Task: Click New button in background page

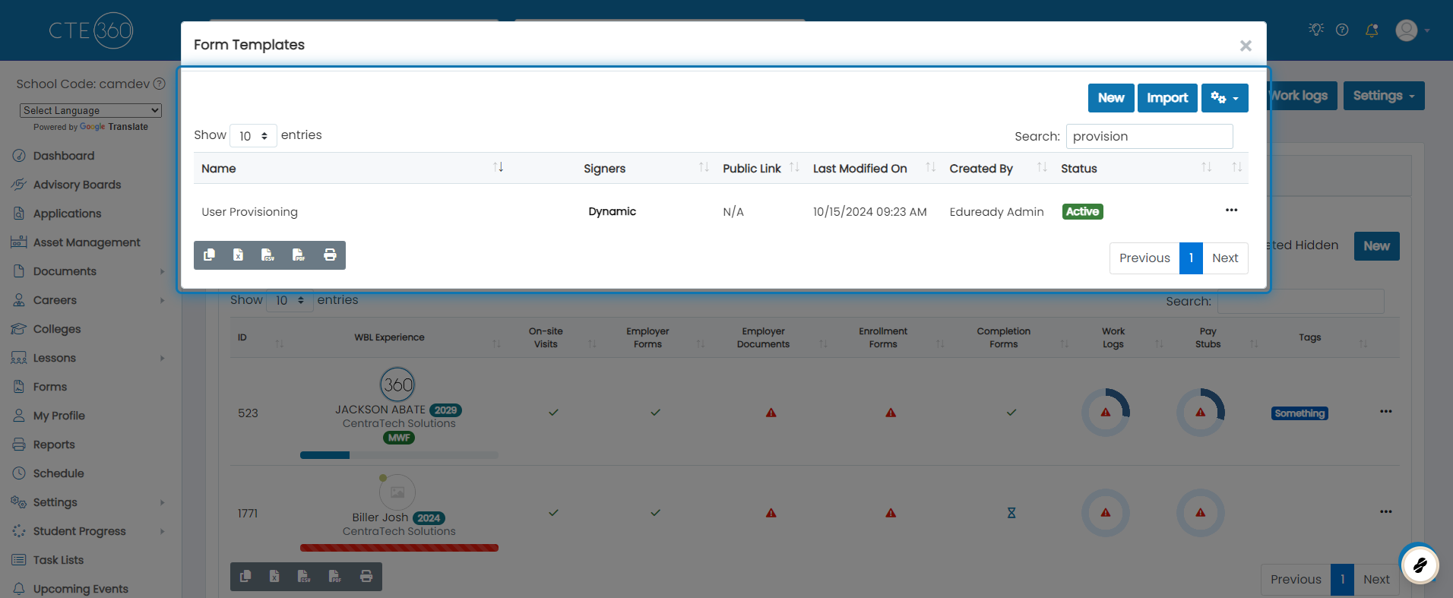Action: (1376, 246)
